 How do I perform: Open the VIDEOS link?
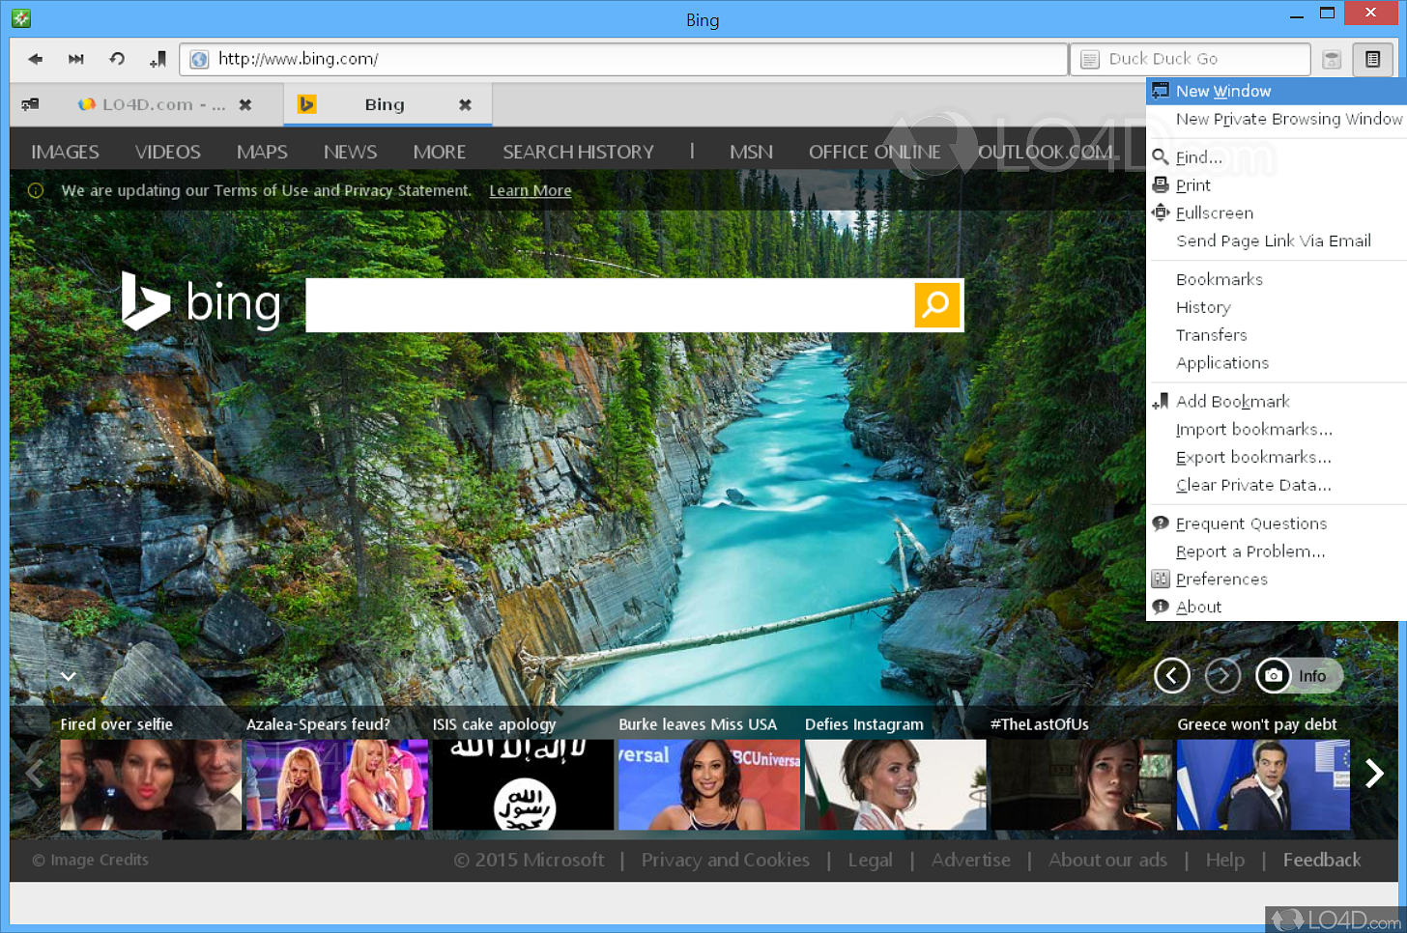(x=168, y=152)
